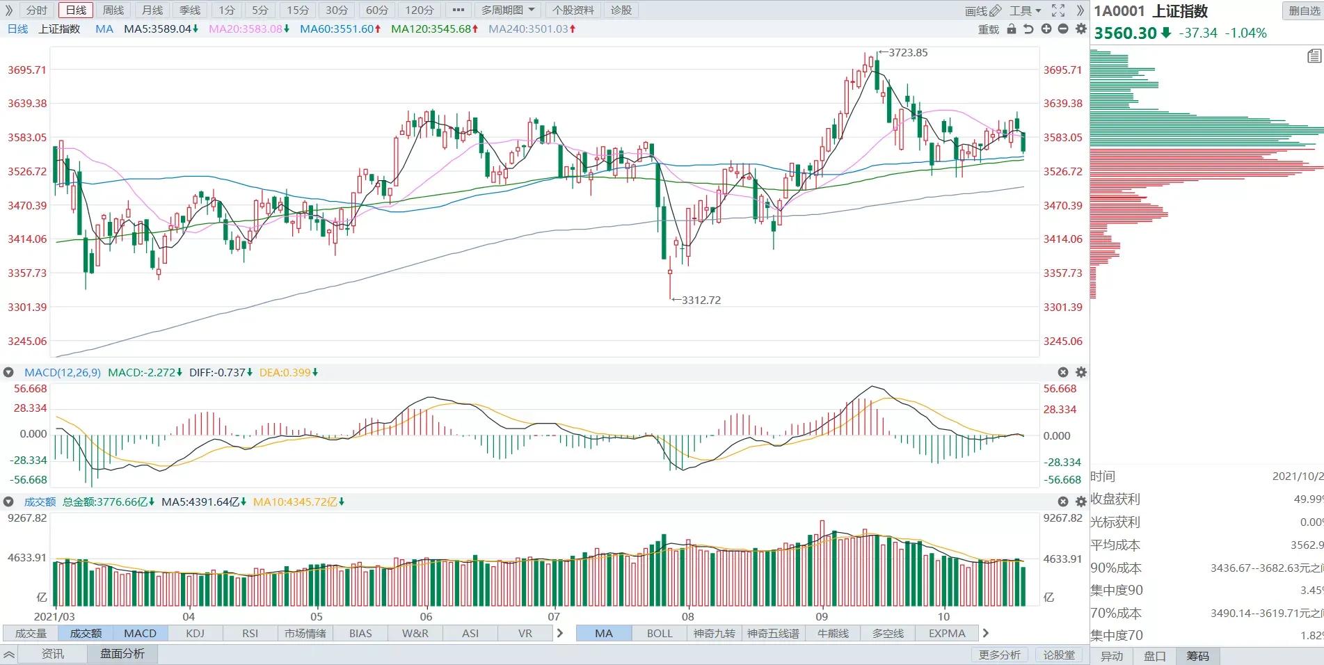1324x665 pixels.
Task: Close the 成交额 volume panel
Action: (1063, 502)
